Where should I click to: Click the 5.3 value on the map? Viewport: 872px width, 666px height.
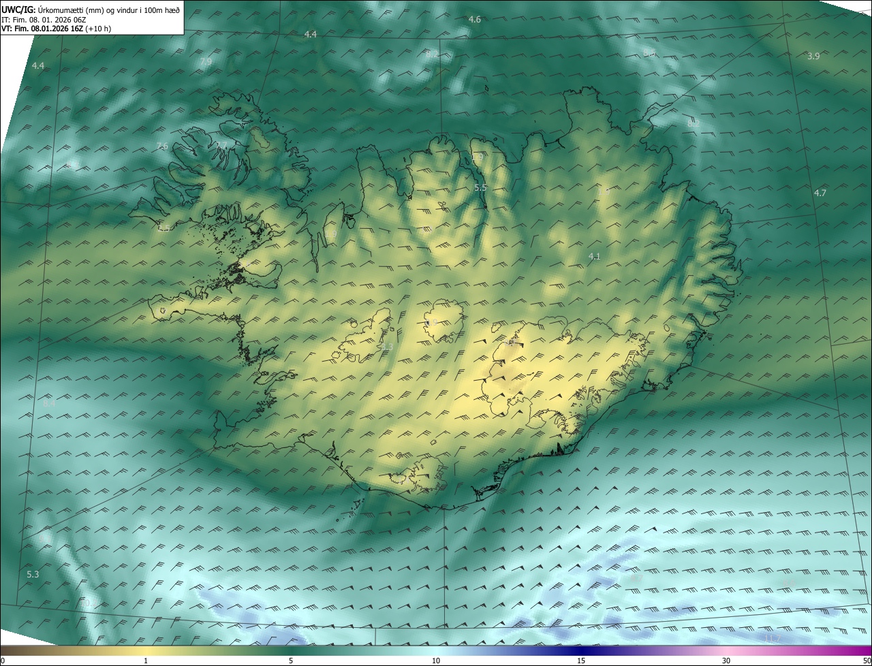click(x=33, y=575)
